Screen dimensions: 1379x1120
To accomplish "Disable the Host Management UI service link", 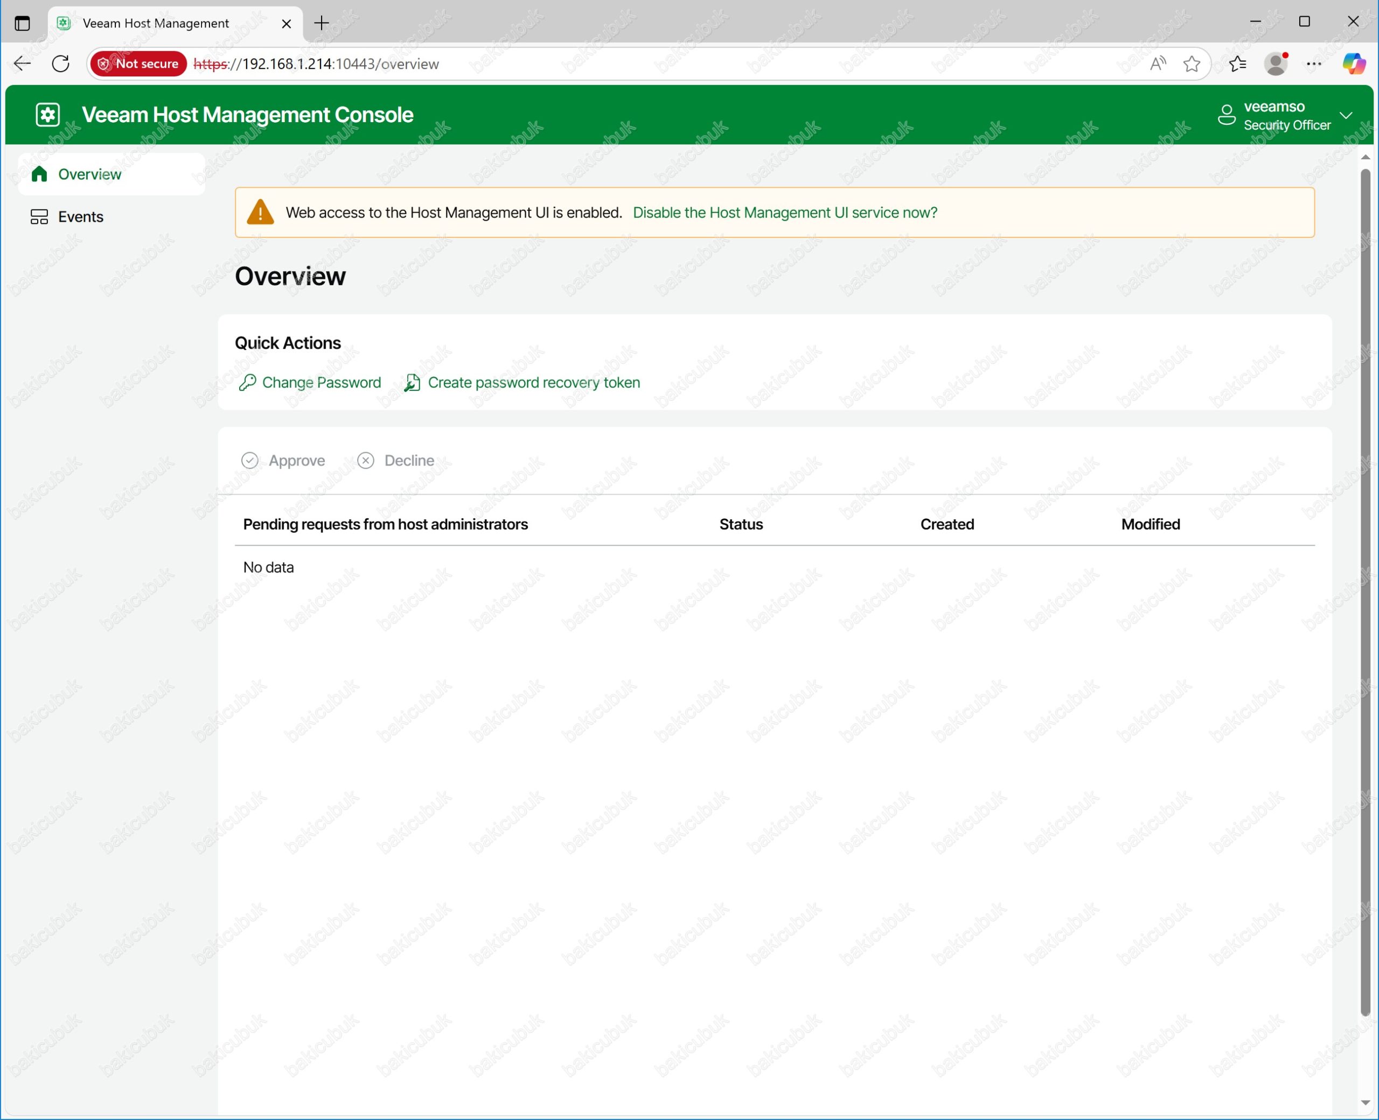I will point(784,212).
